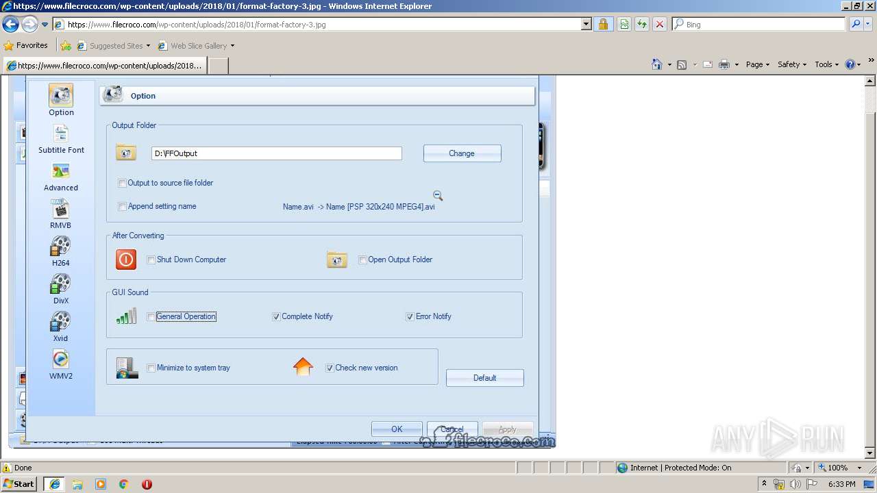Click the Apply button
Screen dimensions: 877x493
[508, 429]
